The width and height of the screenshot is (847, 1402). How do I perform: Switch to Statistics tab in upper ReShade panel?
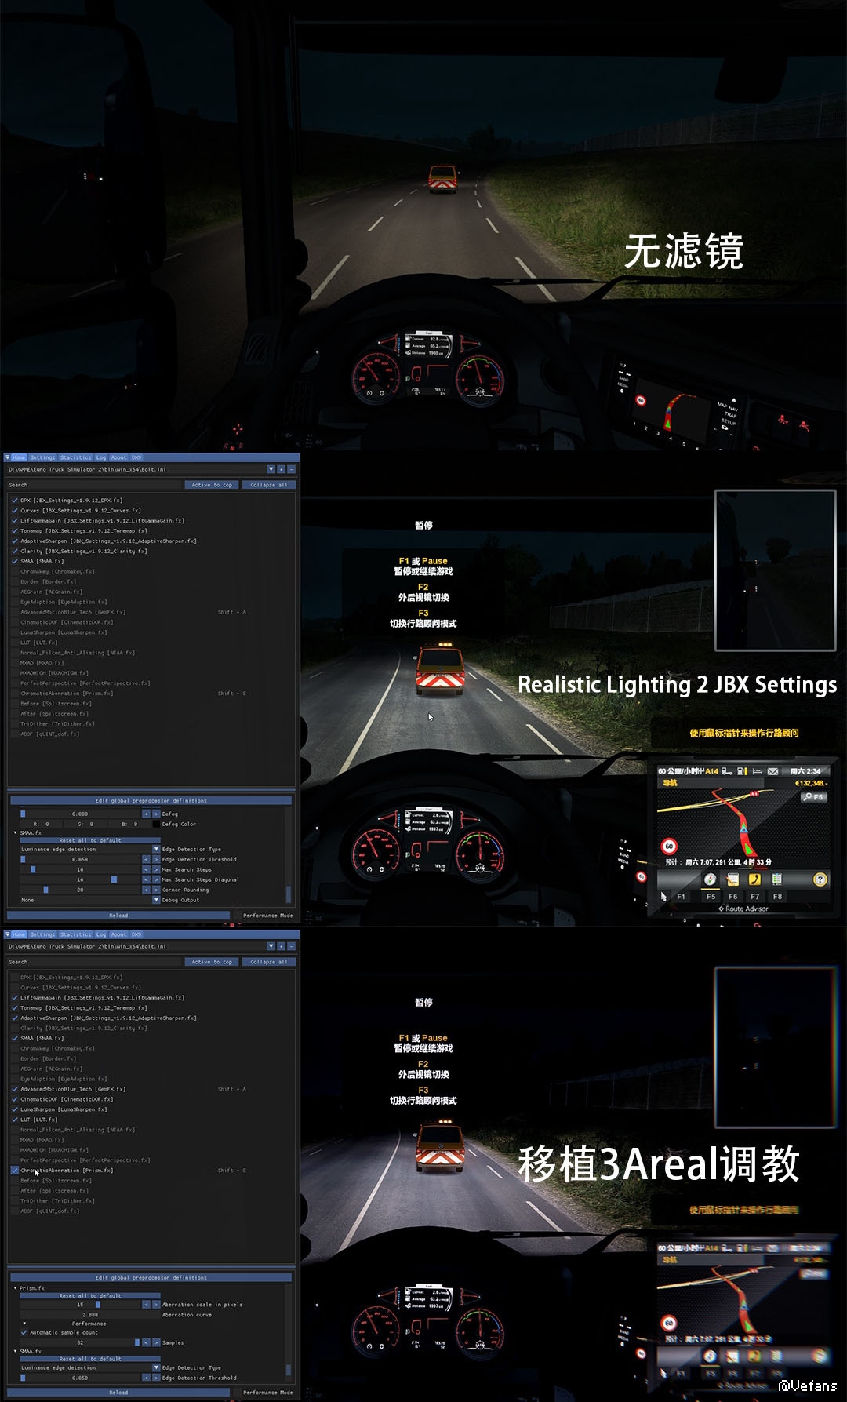(76, 457)
